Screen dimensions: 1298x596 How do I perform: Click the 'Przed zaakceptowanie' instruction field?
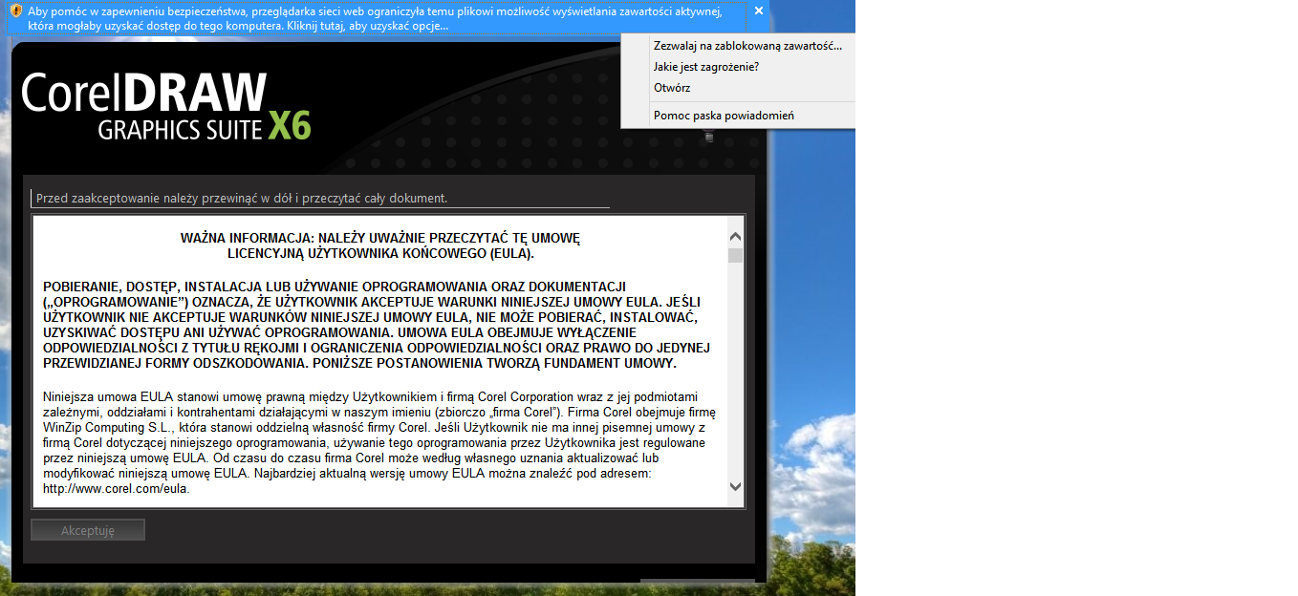[x=319, y=199]
